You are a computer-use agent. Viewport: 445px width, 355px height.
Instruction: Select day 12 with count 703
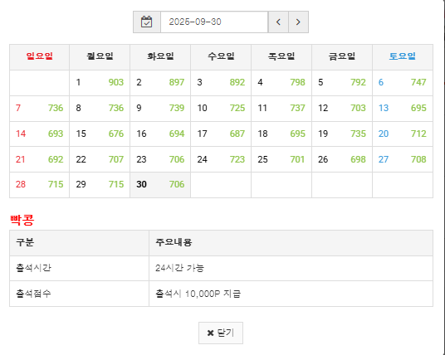pyautogui.click(x=342, y=109)
